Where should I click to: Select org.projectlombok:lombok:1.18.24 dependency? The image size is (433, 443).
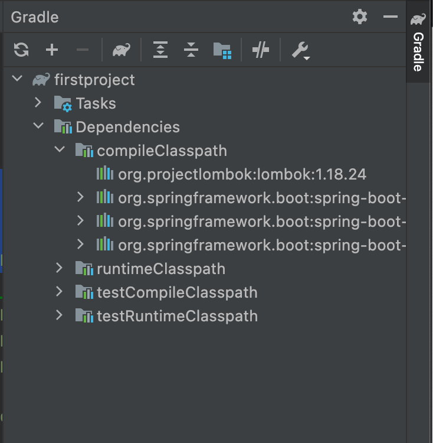242,174
